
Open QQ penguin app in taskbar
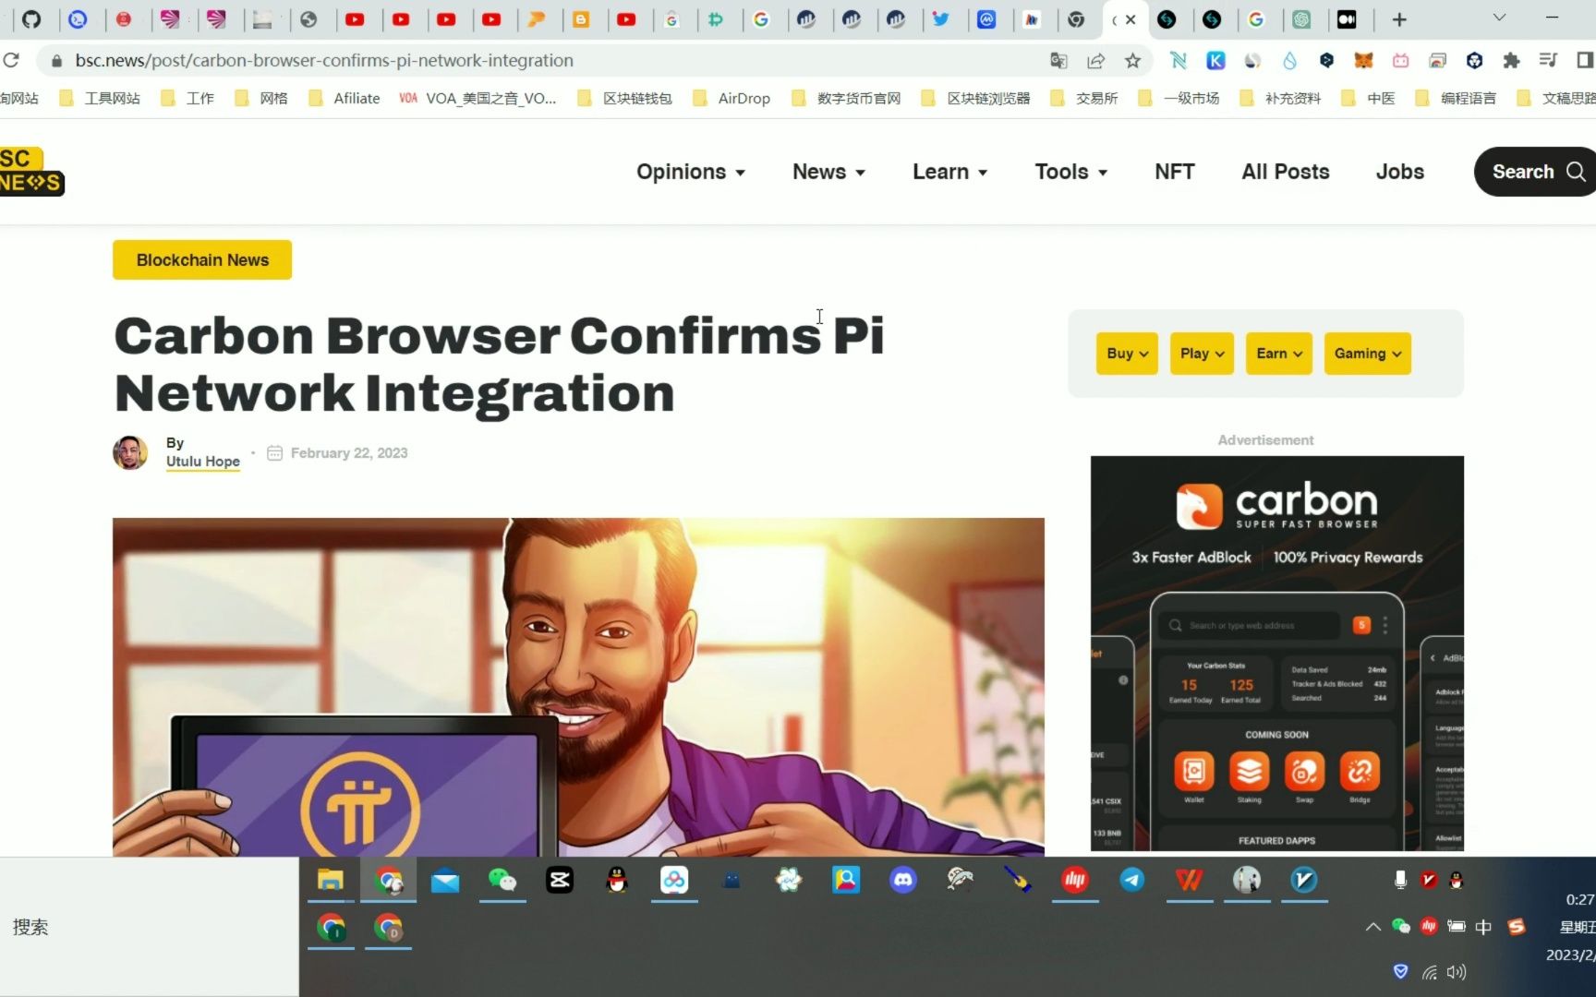(617, 880)
